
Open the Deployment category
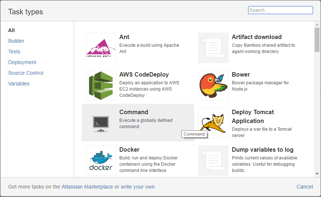[22, 62]
